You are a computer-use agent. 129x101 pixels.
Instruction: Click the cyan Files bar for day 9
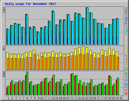39,39
